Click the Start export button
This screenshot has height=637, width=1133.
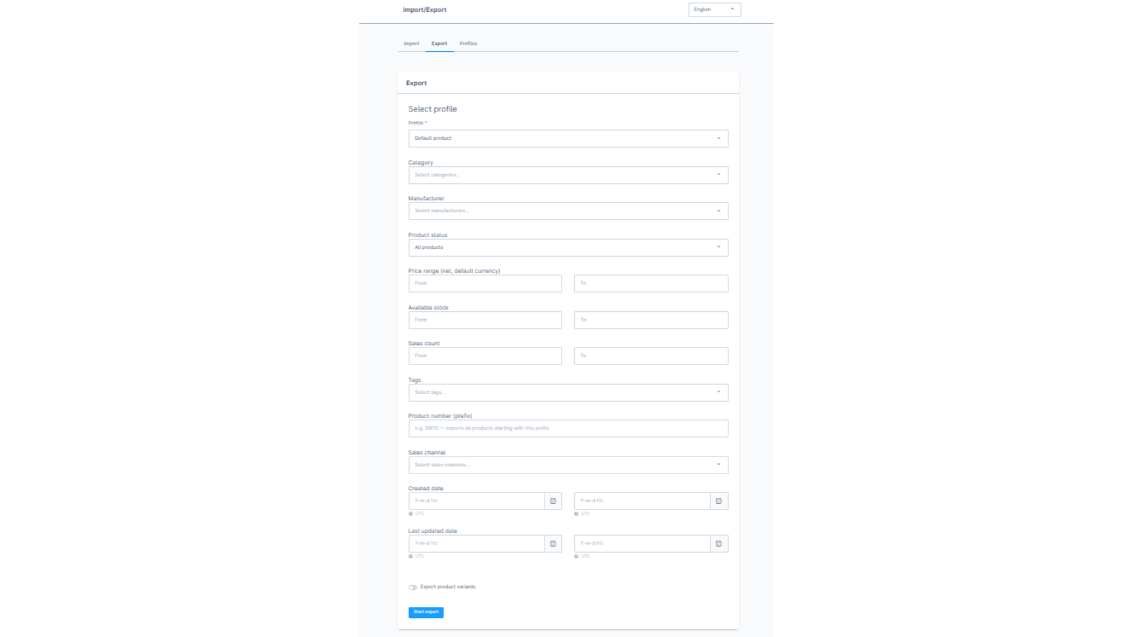coord(425,612)
